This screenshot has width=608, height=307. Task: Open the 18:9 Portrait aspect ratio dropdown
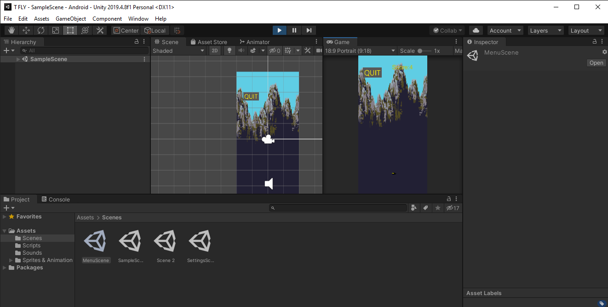point(360,50)
